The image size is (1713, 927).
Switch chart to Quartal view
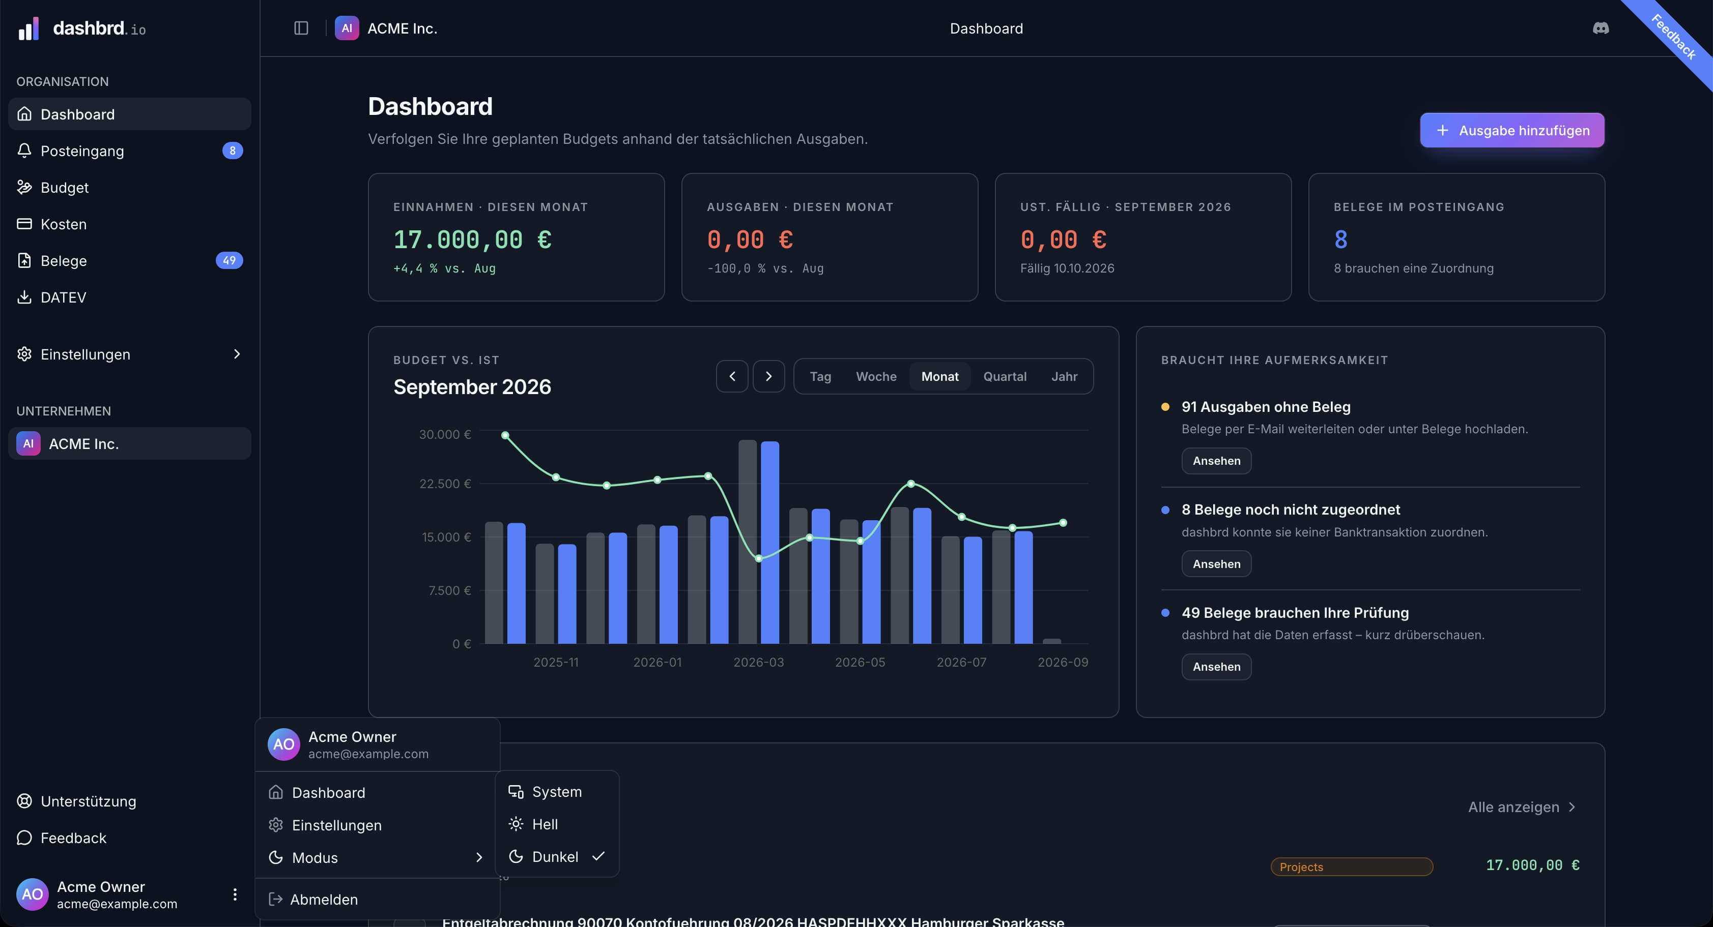[x=1005, y=376]
